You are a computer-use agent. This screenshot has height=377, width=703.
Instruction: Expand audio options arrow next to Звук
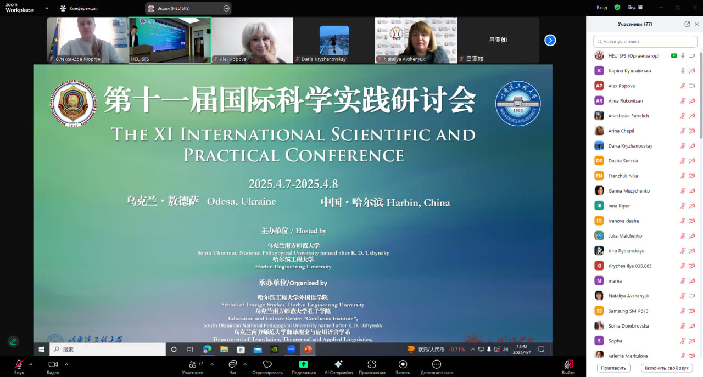[x=31, y=364]
